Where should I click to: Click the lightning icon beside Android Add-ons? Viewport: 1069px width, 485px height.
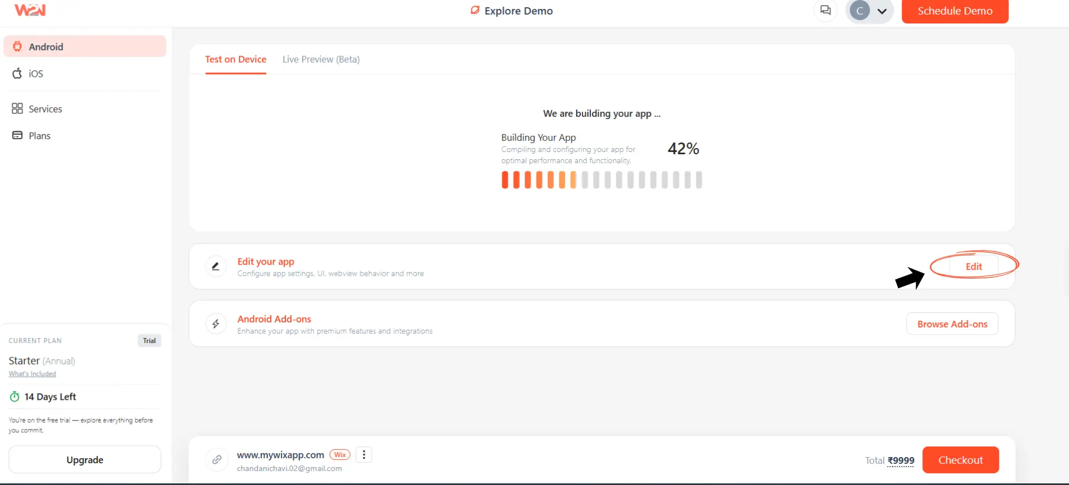216,324
